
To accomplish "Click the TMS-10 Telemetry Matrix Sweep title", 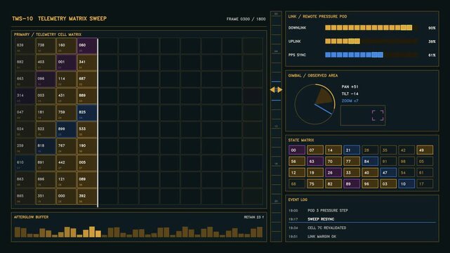I will [x=60, y=18].
